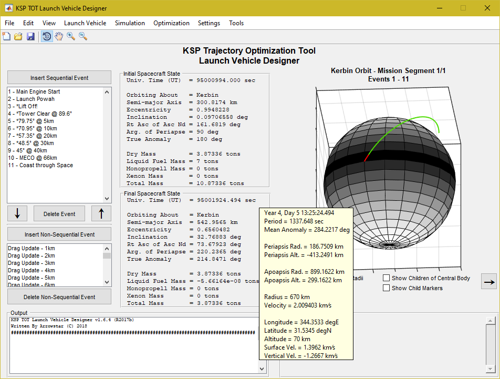Open the Tools menu
Screen dimensions: 500x379
point(236,23)
